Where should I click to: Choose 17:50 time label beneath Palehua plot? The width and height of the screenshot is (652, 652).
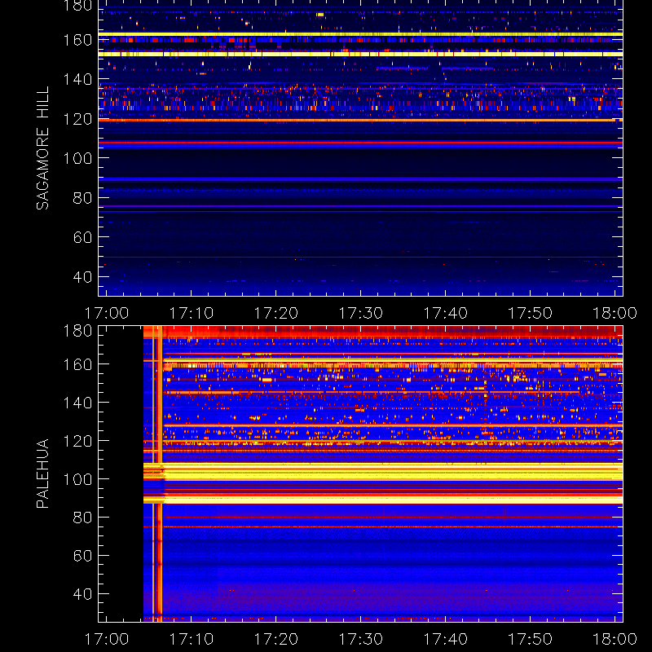pos(531,639)
